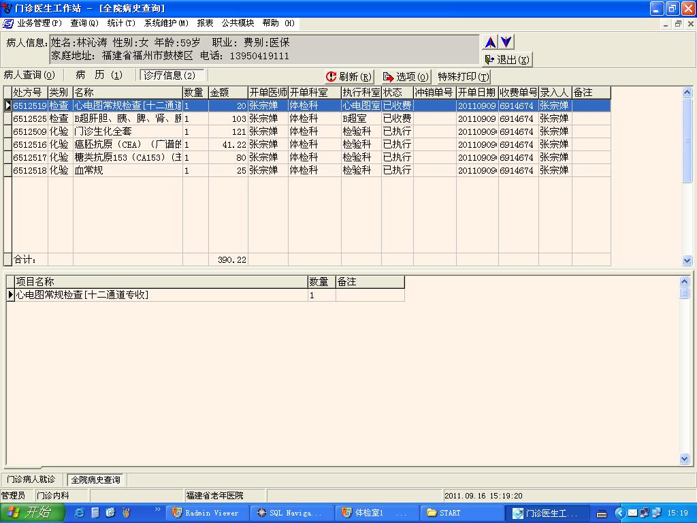The width and height of the screenshot is (697, 523).
Task: Click the mail envelope system tray icon
Action: point(632,513)
